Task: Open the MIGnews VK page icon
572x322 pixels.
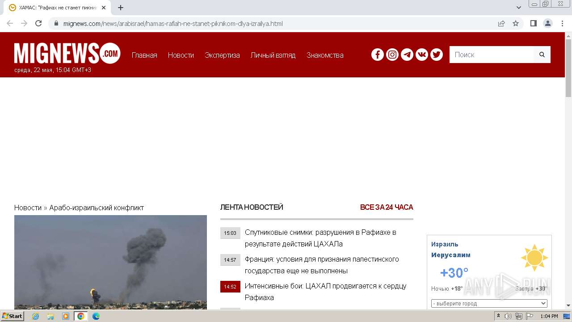Action: click(422, 55)
